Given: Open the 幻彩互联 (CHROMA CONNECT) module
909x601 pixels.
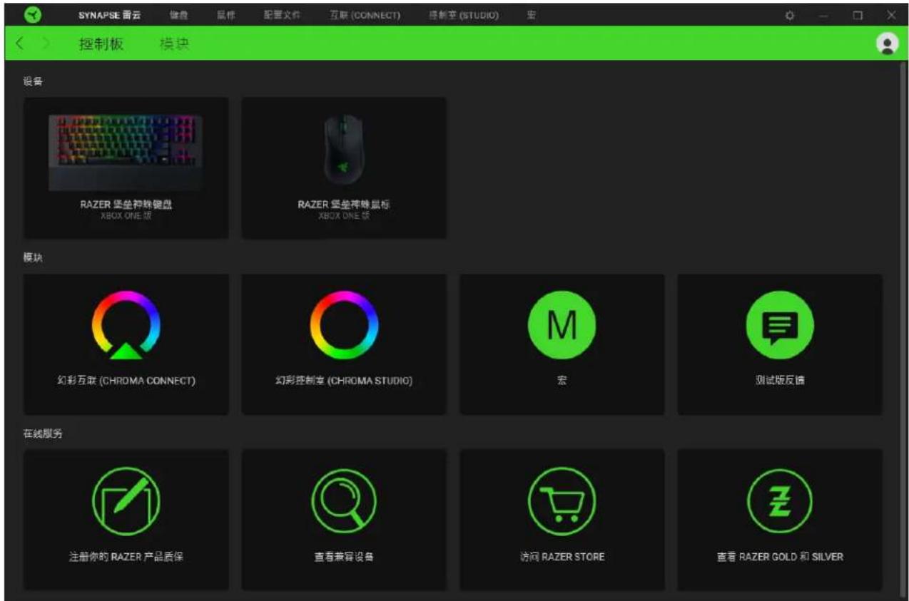Looking at the screenshot, I should [126, 344].
